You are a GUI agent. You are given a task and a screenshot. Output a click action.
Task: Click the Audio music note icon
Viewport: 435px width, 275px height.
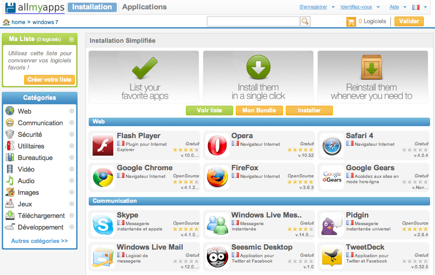[x=10, y=181]
